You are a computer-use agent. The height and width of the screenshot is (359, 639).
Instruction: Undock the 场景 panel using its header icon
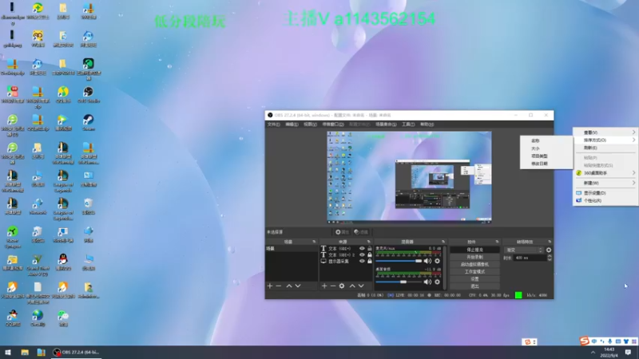click(314, 242)
